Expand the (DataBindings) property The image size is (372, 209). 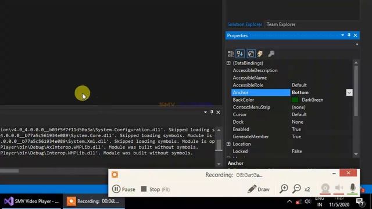pyautogui.click(x=228, y=63)
